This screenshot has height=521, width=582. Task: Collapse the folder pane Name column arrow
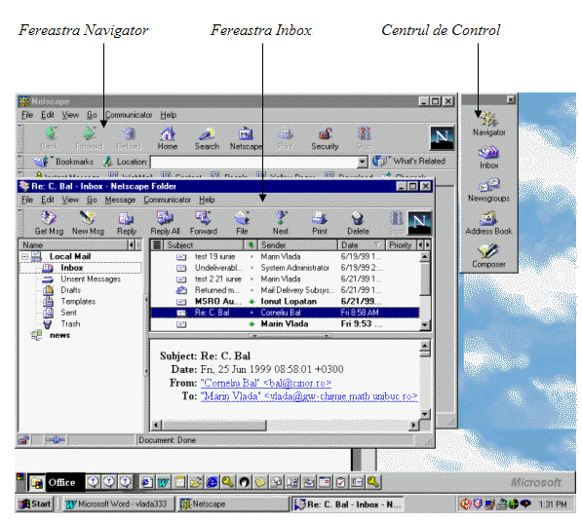click(x=131, y=244)
